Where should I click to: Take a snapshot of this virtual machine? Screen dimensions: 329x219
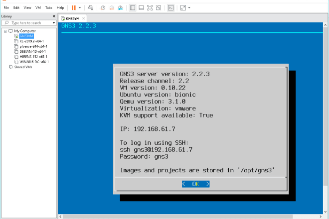(x=103, y=8)
